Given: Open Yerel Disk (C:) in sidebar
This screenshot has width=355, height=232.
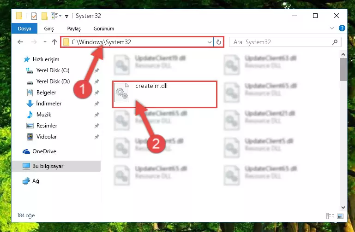Looking at the screenshot, I should (x=48, y=70).
